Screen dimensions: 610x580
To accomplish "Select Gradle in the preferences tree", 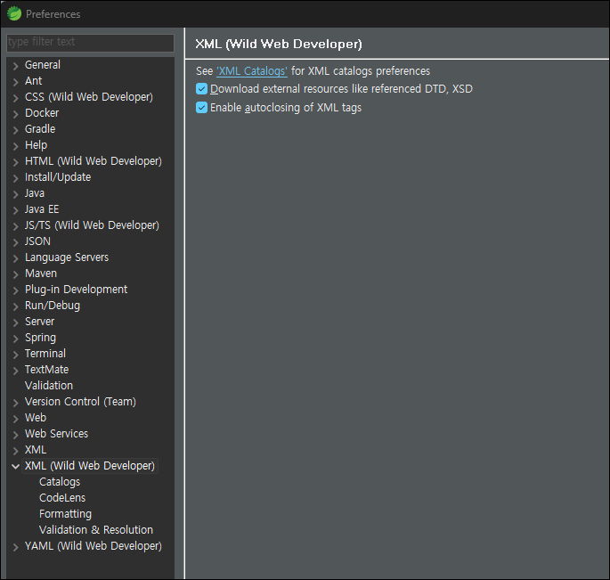I will 40,129.
